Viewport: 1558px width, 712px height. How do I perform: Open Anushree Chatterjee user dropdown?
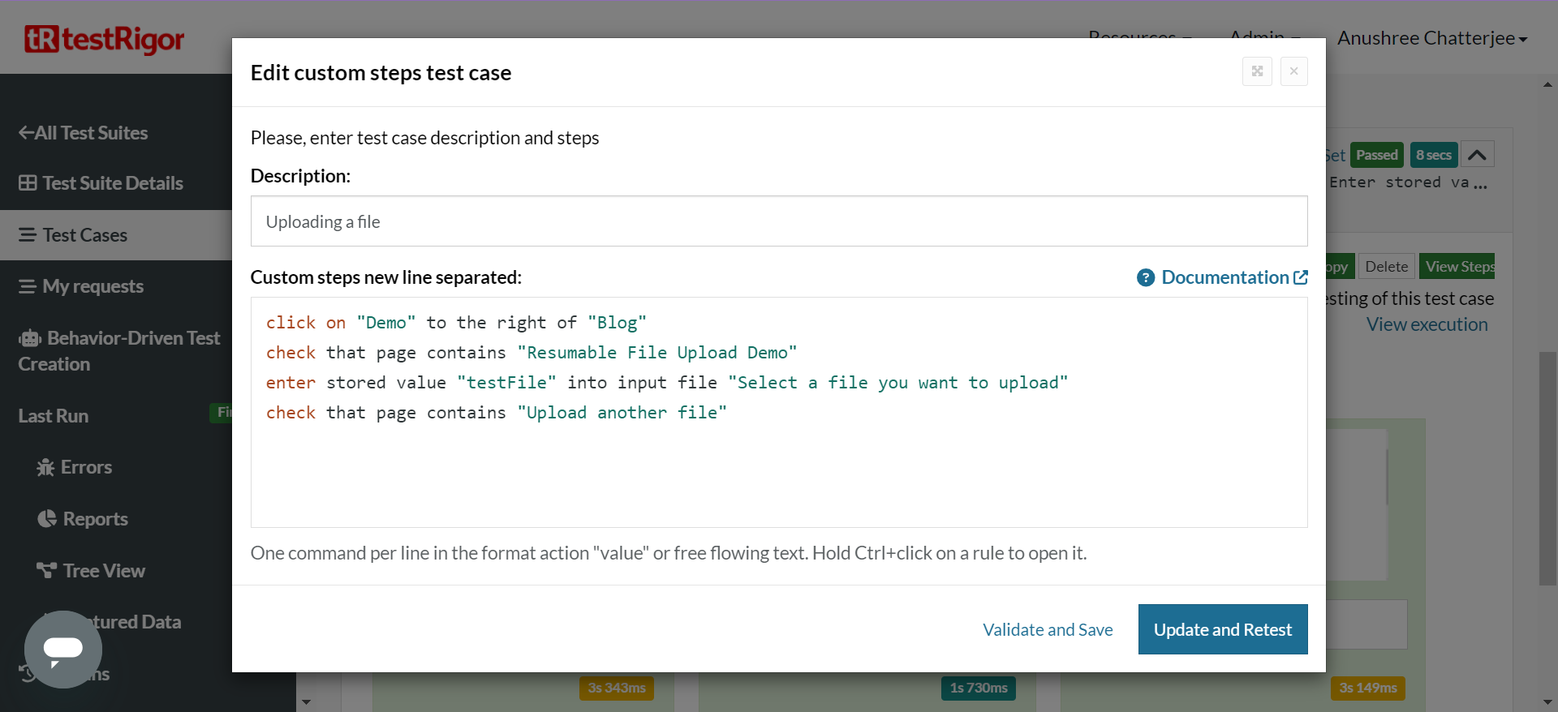(1431, 38)
